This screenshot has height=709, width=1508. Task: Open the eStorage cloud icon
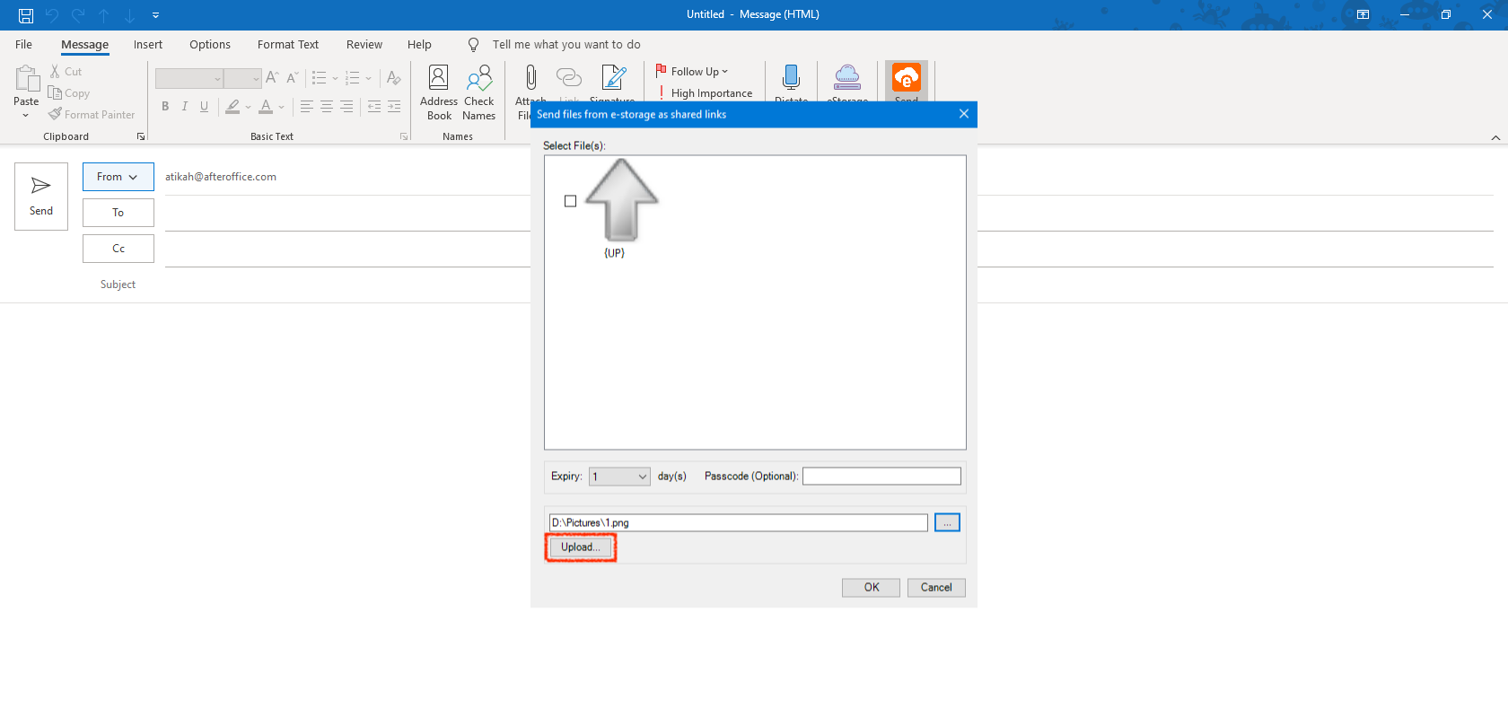click(x=846, y=78)
